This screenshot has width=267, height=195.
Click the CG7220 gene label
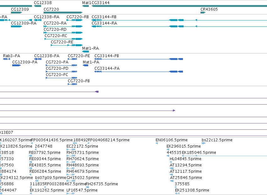tap(51, 9)
